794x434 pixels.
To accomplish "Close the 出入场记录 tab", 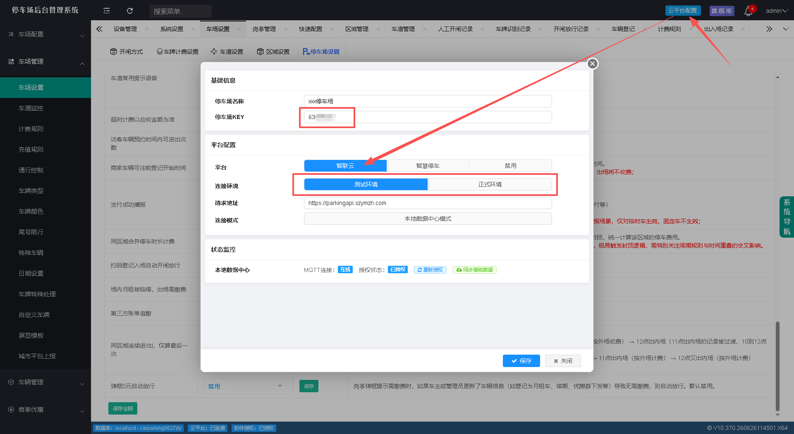I will (x=743, y=29).
